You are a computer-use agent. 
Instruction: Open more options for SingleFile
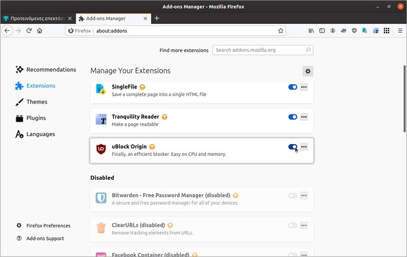coord(304,87)
